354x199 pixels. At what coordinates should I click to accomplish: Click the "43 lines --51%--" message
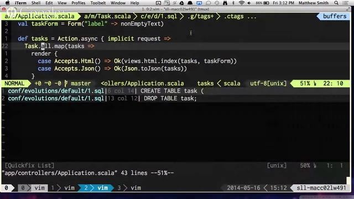coord(147,173)
